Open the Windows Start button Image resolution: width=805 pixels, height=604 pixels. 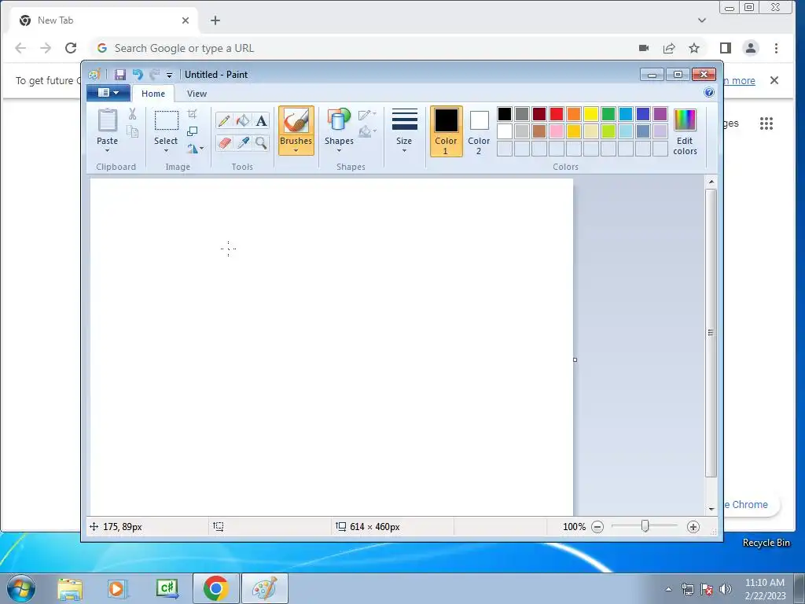21,588
